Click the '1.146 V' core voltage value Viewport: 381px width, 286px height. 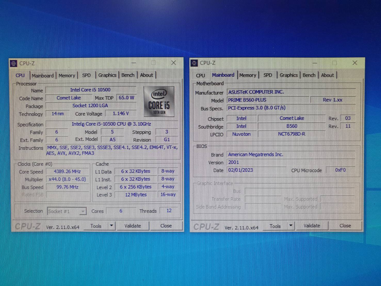[x=120, y=114]
